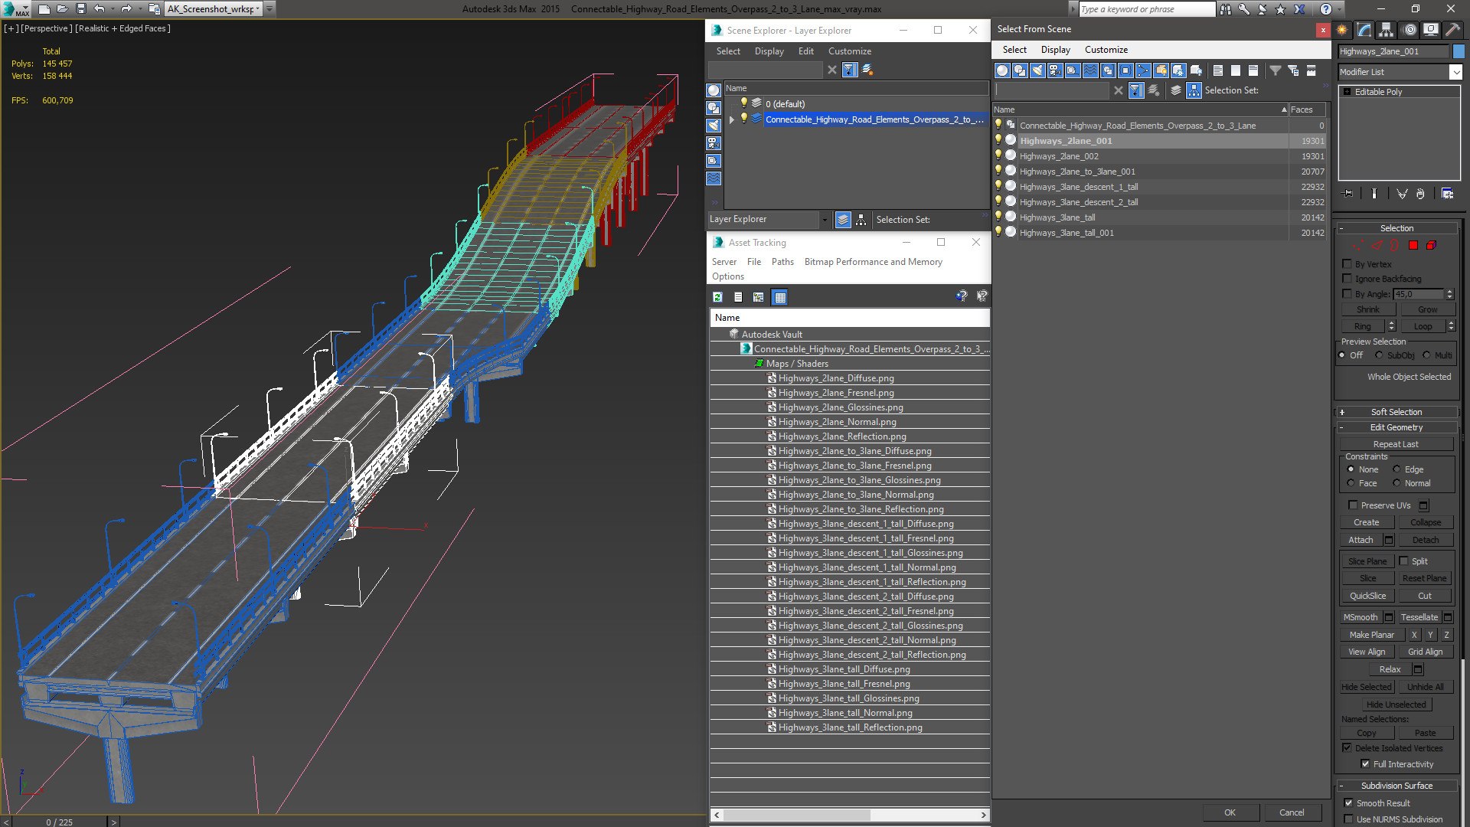Click the Pin Stack icon
Image resolution: width=1470 pixels, height=827 pixels.
(x=1348, y=194)
